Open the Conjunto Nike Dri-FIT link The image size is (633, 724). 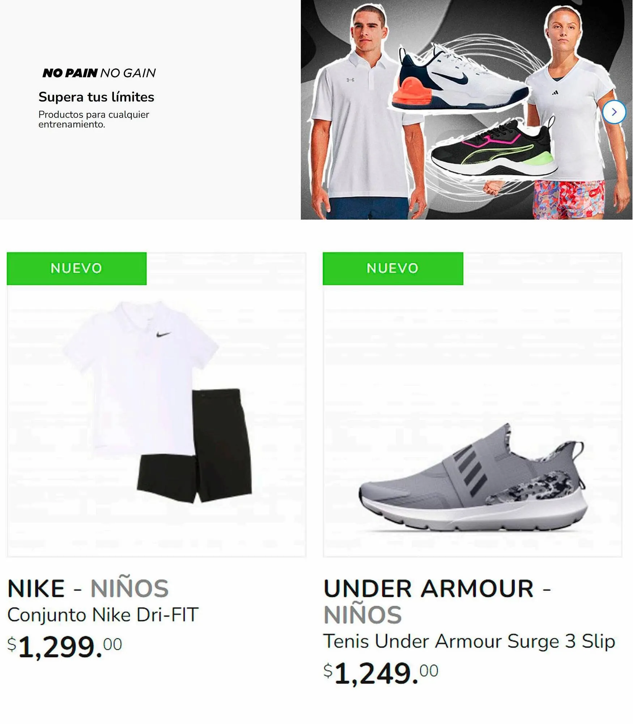tap(103, 614)
